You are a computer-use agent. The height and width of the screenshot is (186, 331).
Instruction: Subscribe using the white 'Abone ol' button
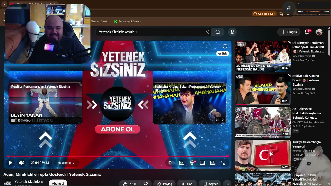click(58, 183)
